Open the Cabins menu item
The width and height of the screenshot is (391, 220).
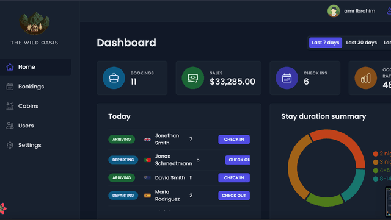pyautogui.click(x=35, y=106)
